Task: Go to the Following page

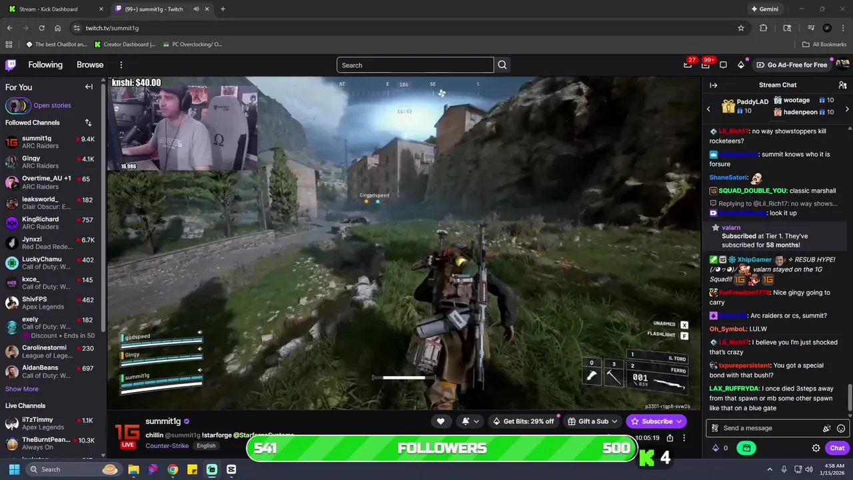Action: coord(45,65)
